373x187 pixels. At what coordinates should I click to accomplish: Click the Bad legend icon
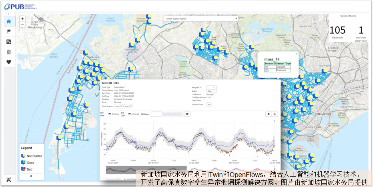tap(23, 169)
